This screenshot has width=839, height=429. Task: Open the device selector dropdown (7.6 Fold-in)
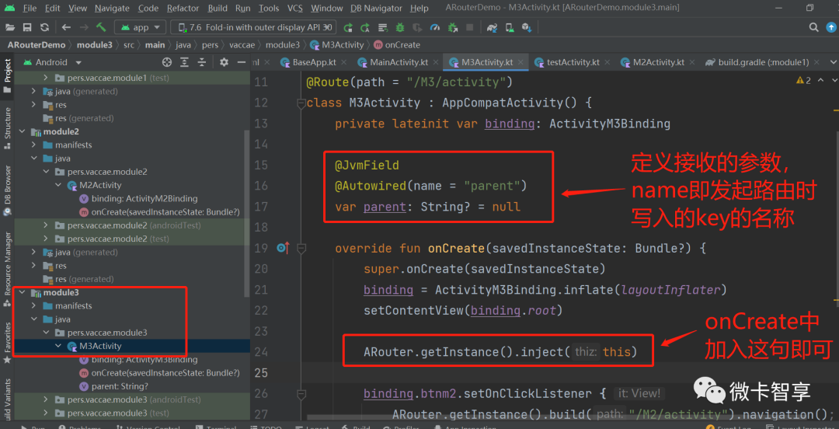pyautogui.click(x=253, y=27)
